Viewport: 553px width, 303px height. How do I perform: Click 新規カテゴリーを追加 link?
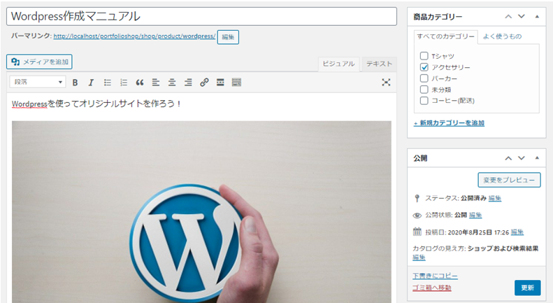click(449, 123)
